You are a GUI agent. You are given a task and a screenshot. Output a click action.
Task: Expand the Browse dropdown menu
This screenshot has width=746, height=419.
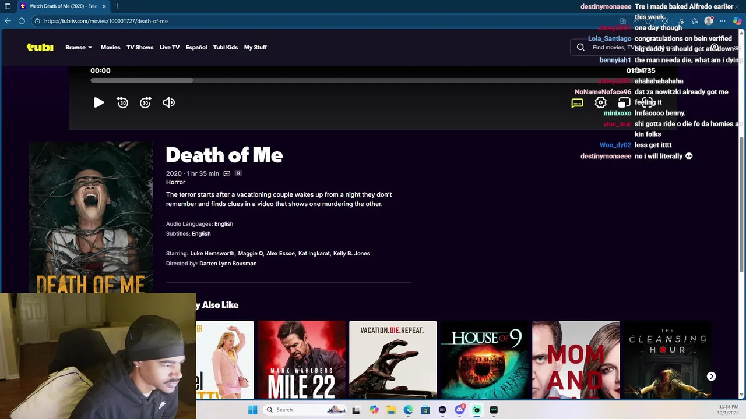(x=79, y=47)
